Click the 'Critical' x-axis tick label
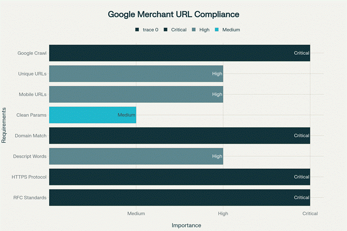Screen dimensions: 347x231 tap(310, 213)
